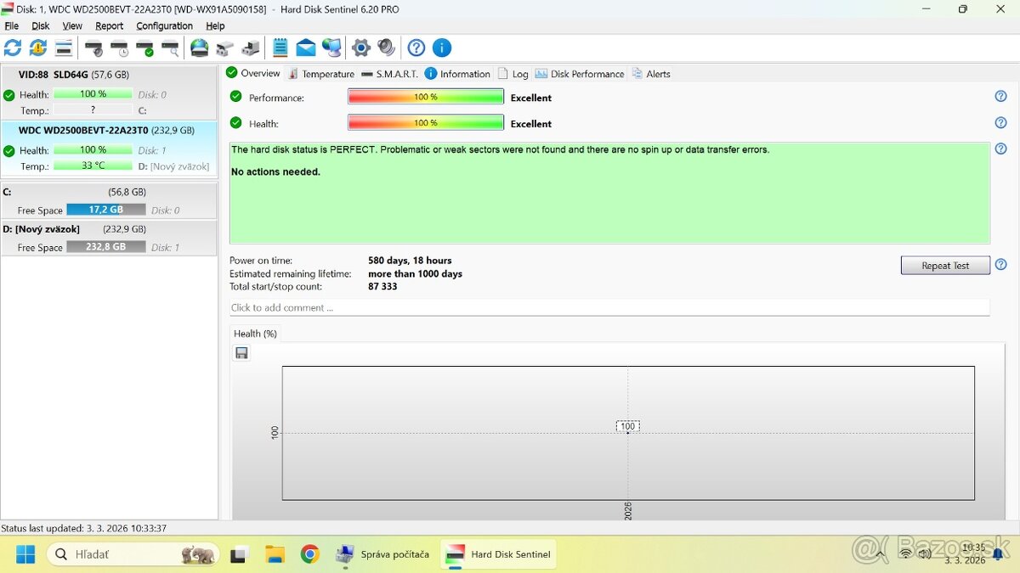The height and width of the screenshot is (573, 1020).
Task: Open the scheduled disk test clock icon
Action: (120, 48)
